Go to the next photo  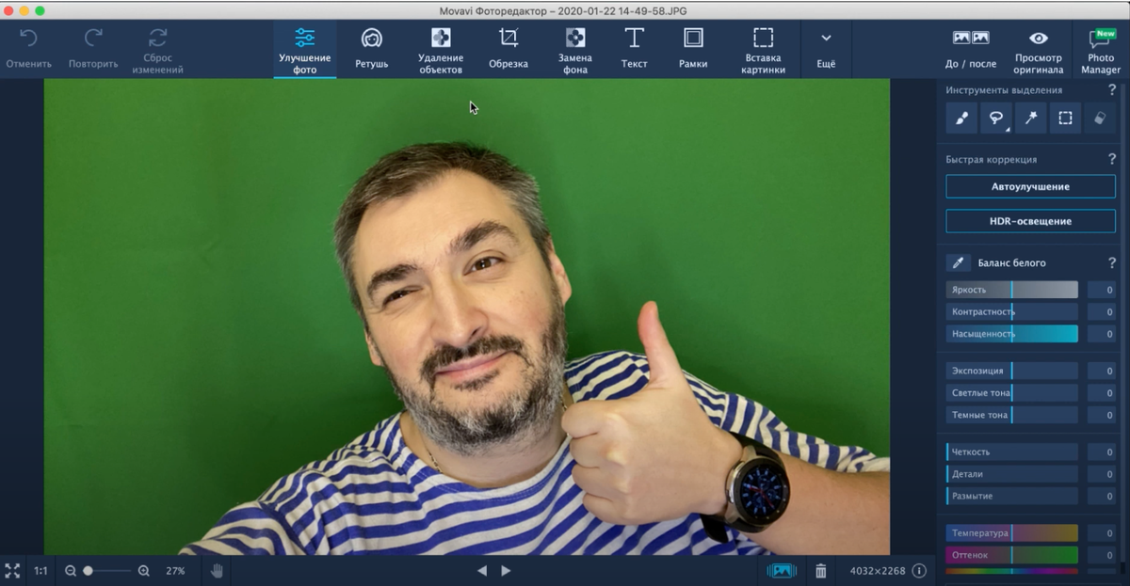point(506,571)
